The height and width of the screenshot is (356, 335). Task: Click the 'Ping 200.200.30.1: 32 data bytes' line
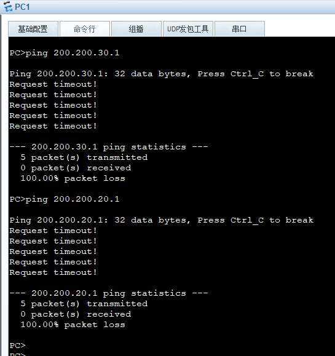(162, 74)
